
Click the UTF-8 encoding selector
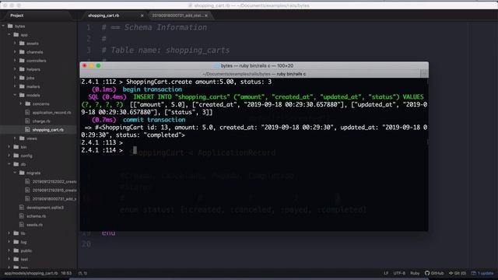tap(399, 273)
